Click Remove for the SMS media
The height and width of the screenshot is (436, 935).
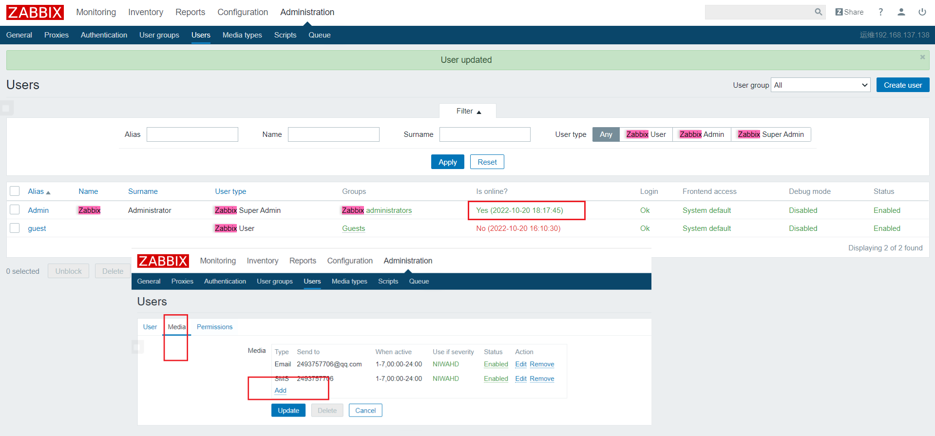(x=542, y=379)
